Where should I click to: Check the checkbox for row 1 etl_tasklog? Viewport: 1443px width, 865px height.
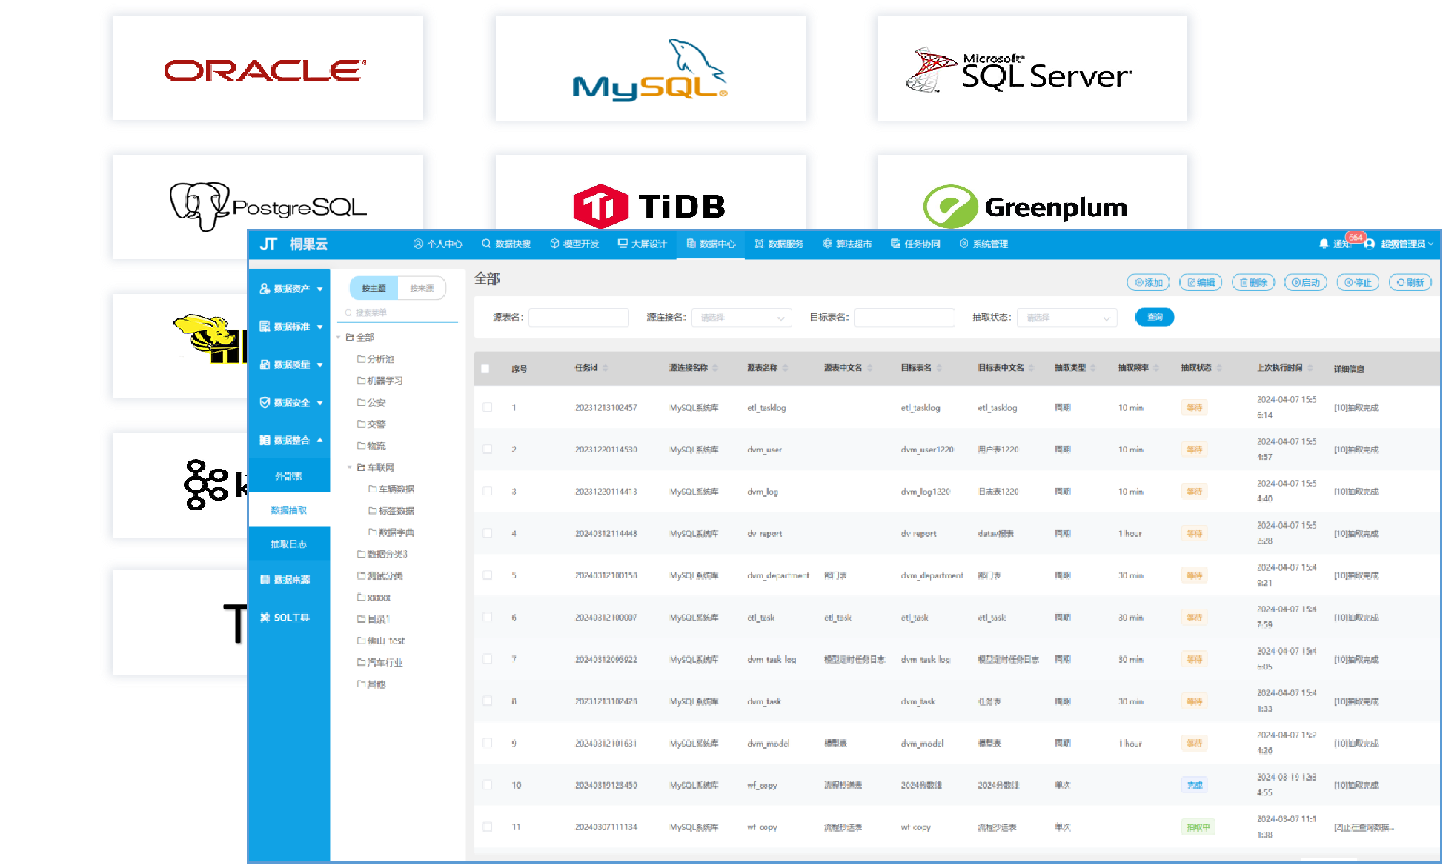coord(488,407)
